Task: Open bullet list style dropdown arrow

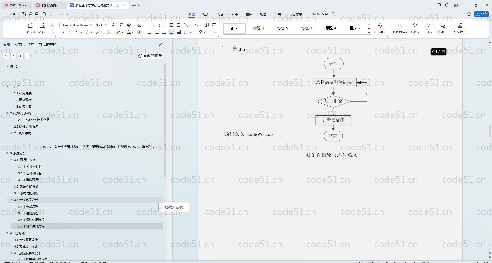Action: [x=155, y=25]
